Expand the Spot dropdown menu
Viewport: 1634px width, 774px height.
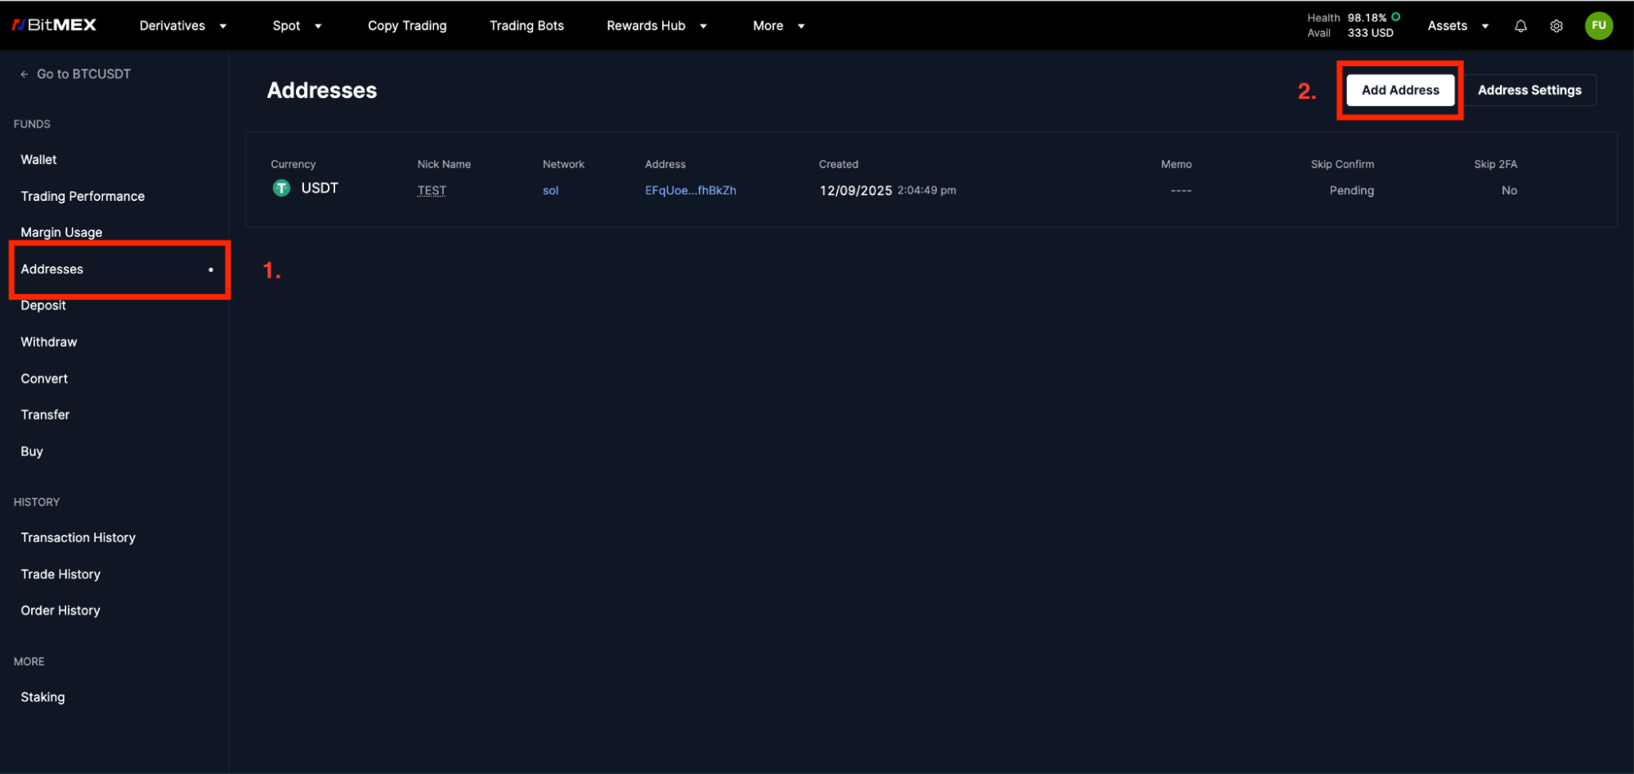pyautogui.click(x=297, y=26)
